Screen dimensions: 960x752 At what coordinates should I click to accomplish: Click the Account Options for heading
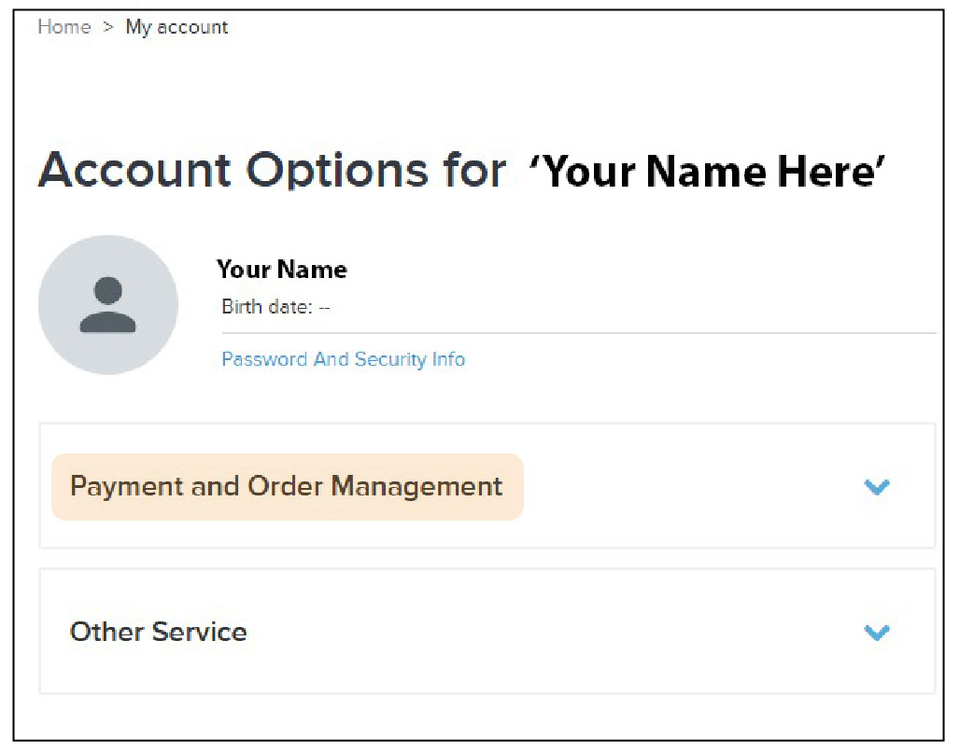[271, 171]
